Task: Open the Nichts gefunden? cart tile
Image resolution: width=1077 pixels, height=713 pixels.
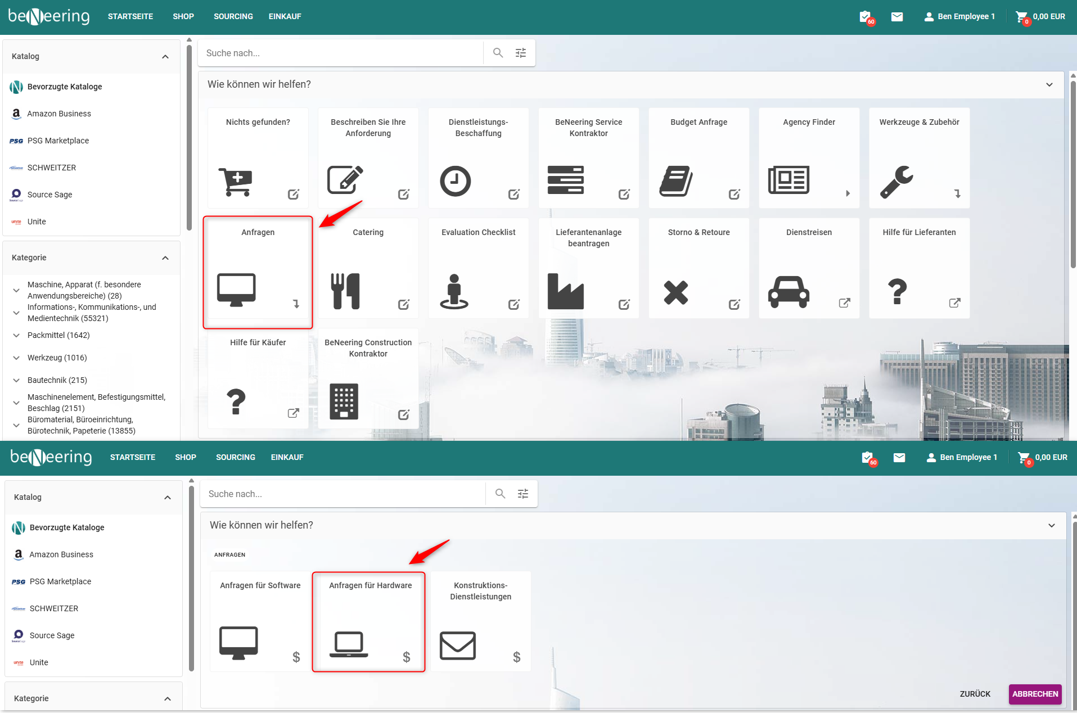Action: click(x=258, y=158)
